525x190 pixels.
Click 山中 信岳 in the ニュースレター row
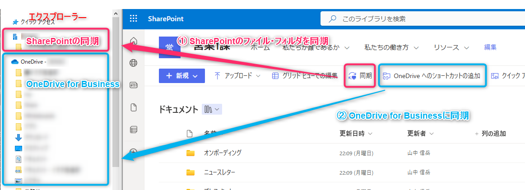click(418, 172)
